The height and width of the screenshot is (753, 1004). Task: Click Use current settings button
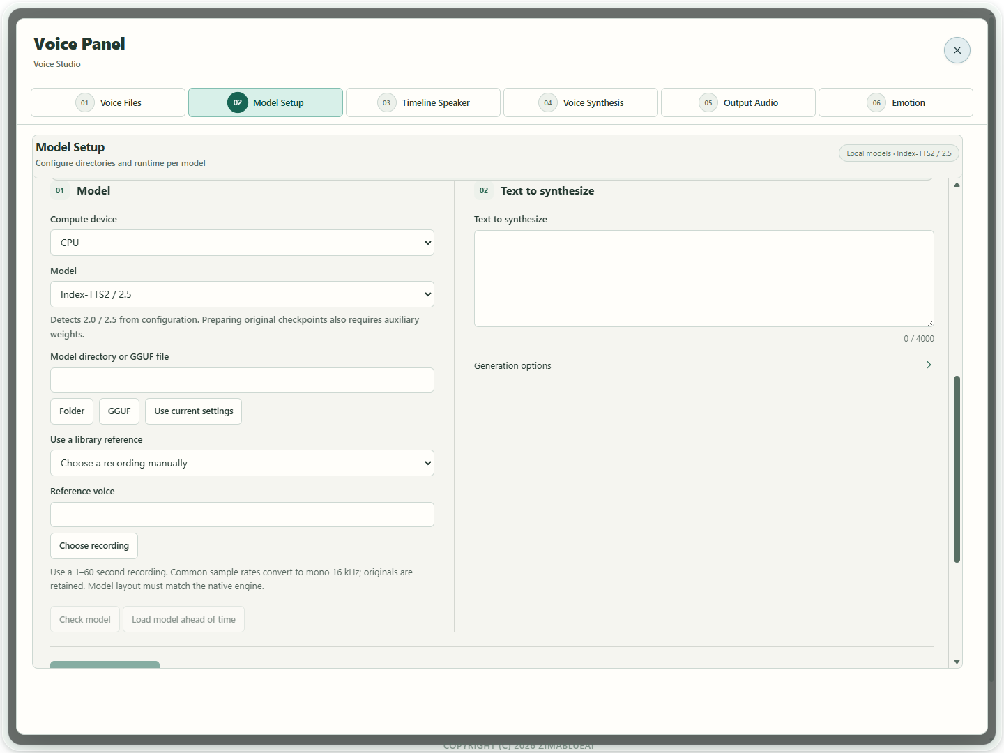click(194, 411)
